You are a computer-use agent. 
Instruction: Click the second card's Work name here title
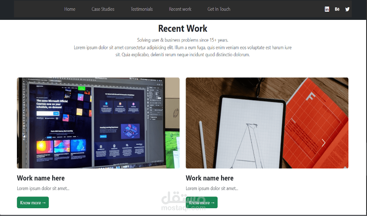click(209, 178)
